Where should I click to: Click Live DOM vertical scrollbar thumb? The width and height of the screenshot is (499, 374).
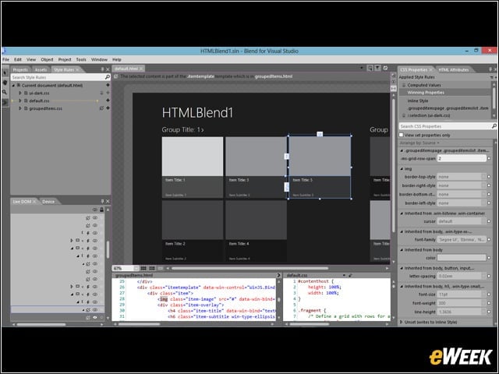(108, 249)
